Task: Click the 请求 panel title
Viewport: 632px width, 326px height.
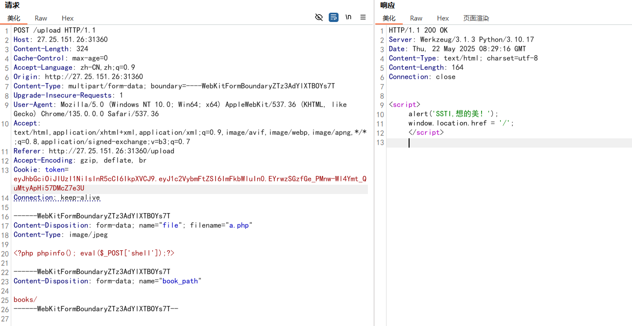Action: pos(12,5)
